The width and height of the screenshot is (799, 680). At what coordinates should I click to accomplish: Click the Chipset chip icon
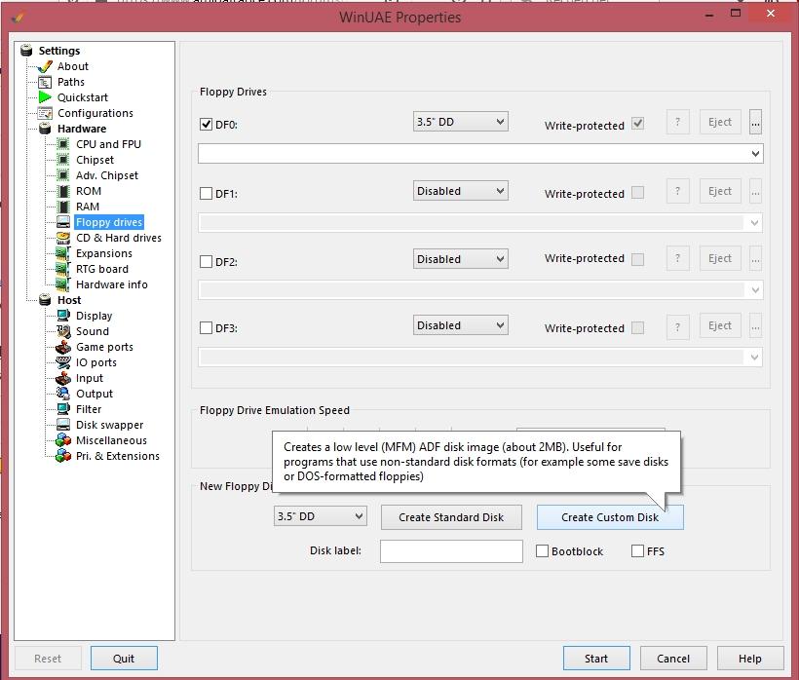click(63, 160)
